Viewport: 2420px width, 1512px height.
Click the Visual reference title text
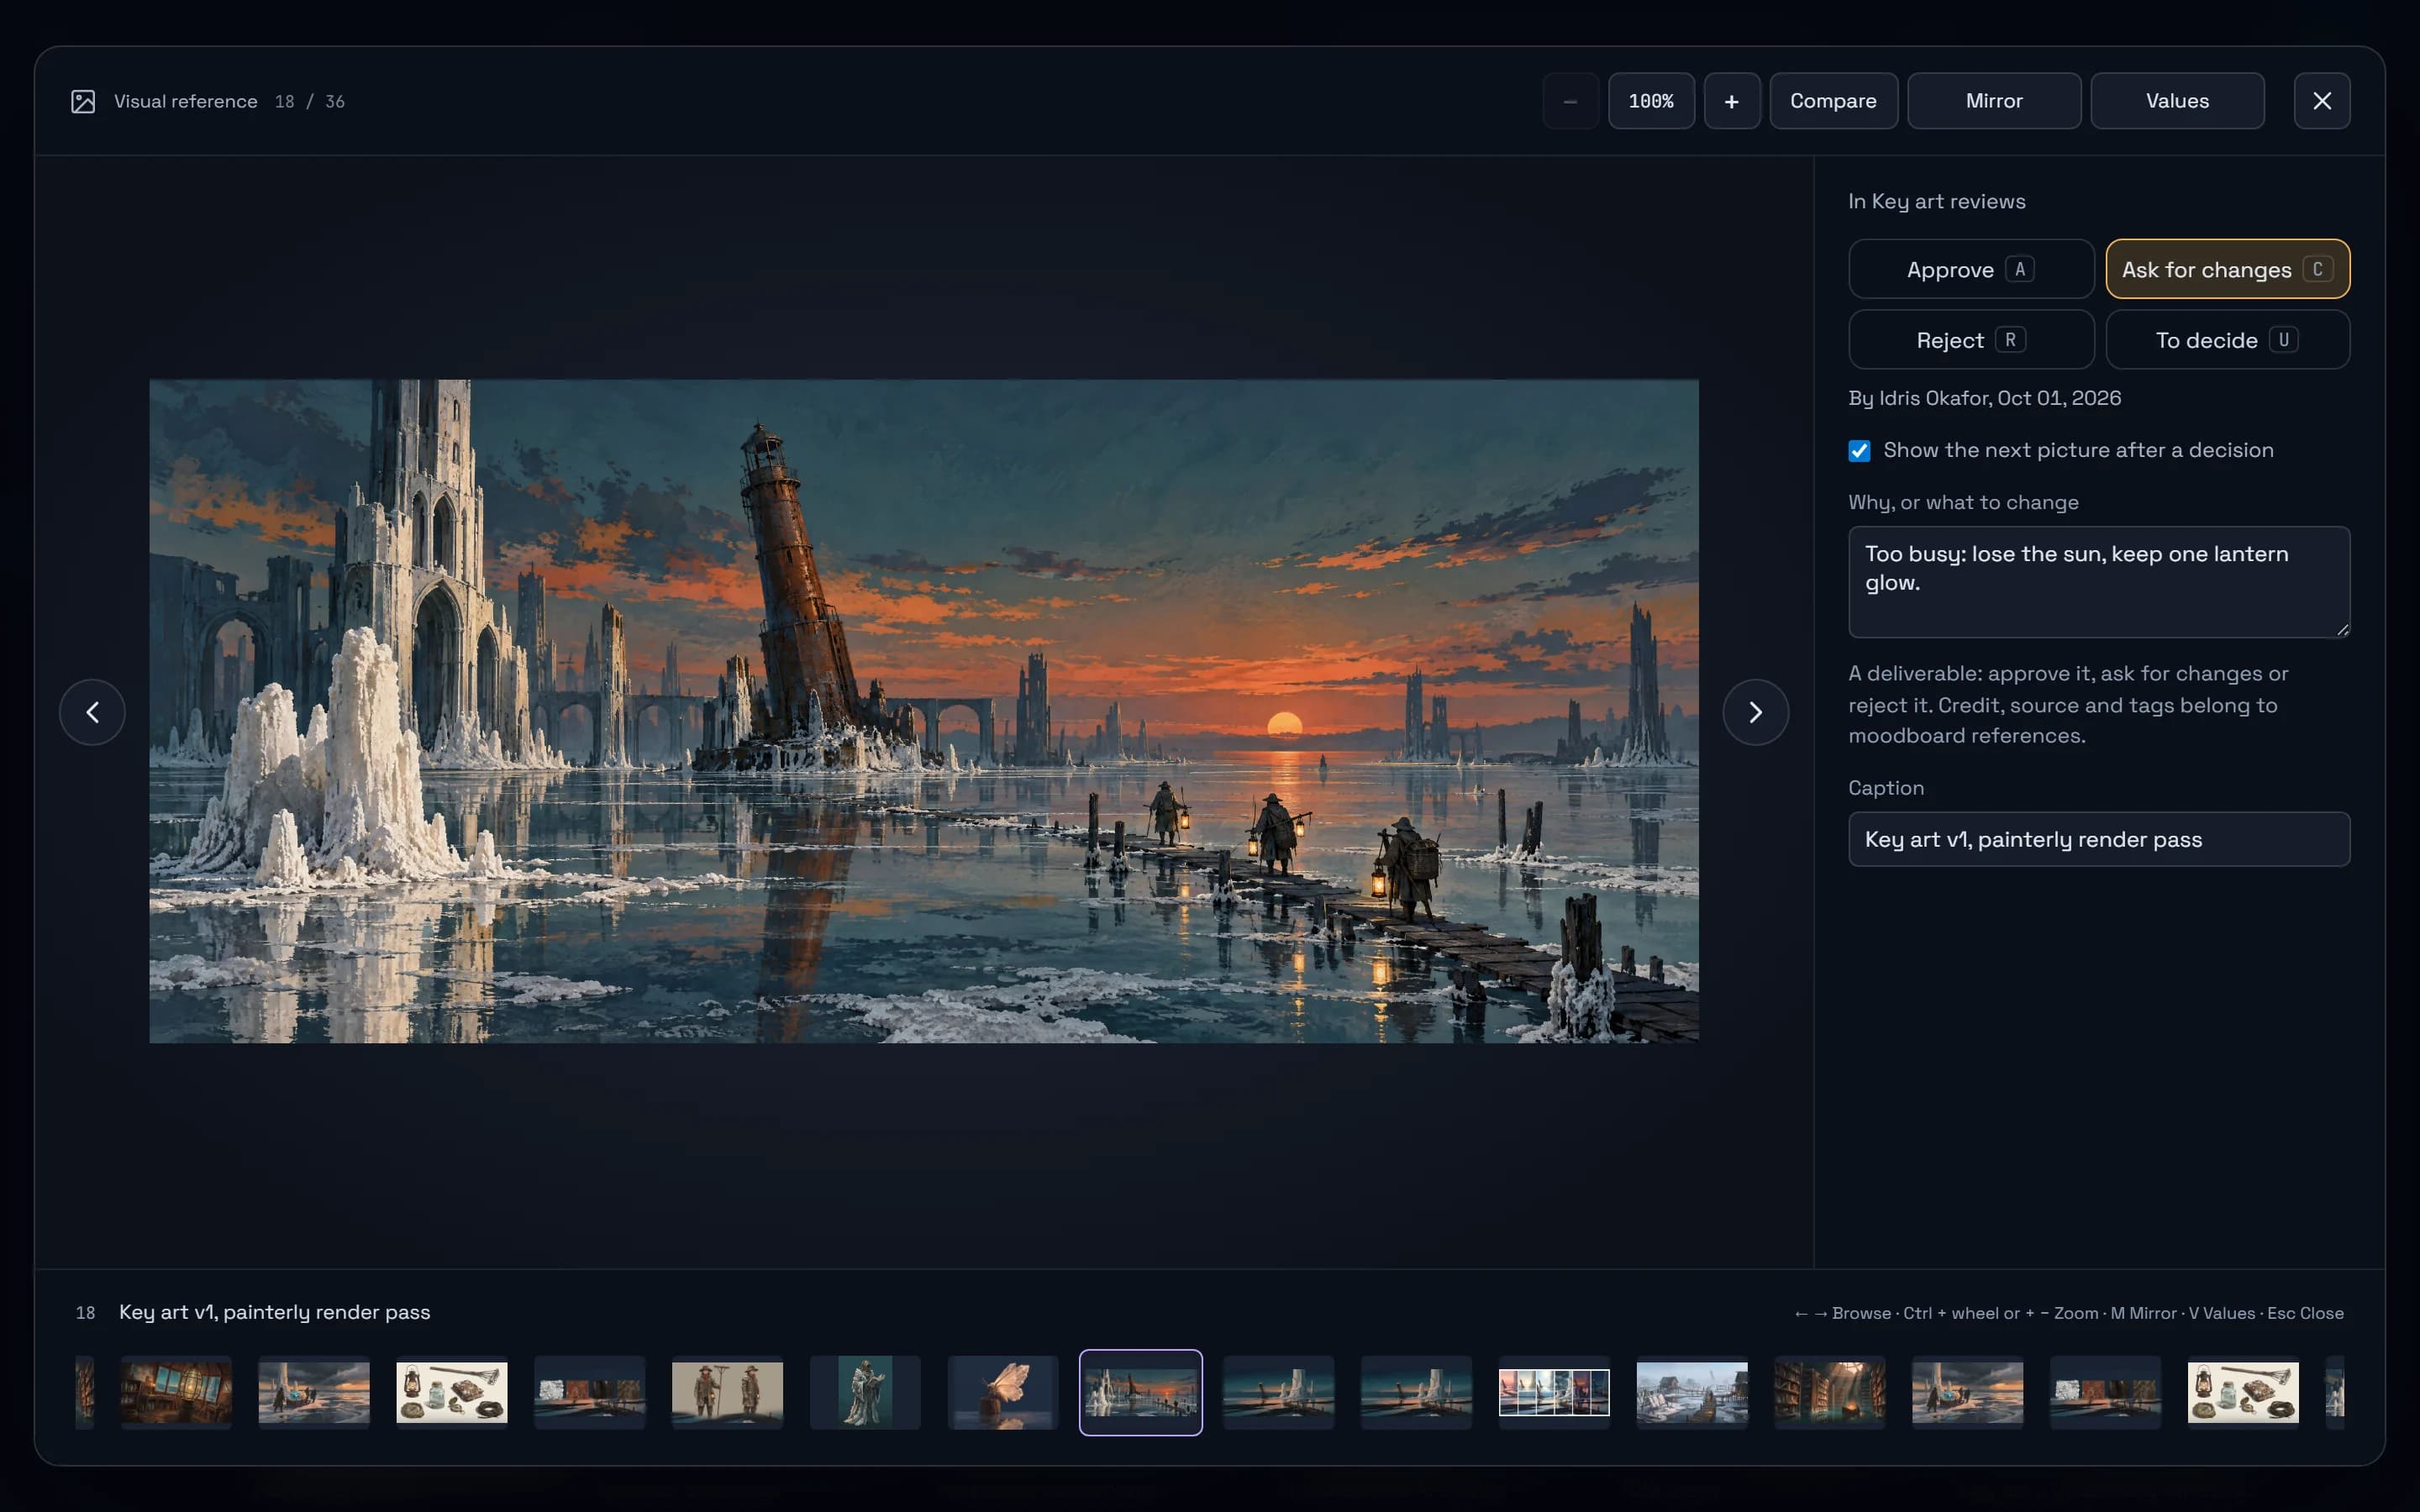(x=186, y=101)
